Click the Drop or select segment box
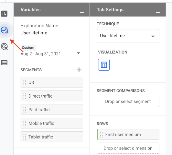The height and width of the screenshot is (155, 172). click(x=128, y=101)
